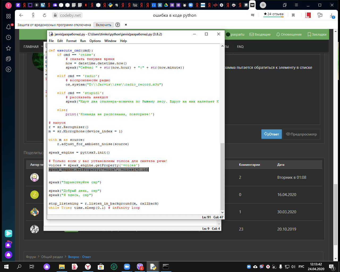
Task: Reload the codeby.net page
Action: [44, 15]
